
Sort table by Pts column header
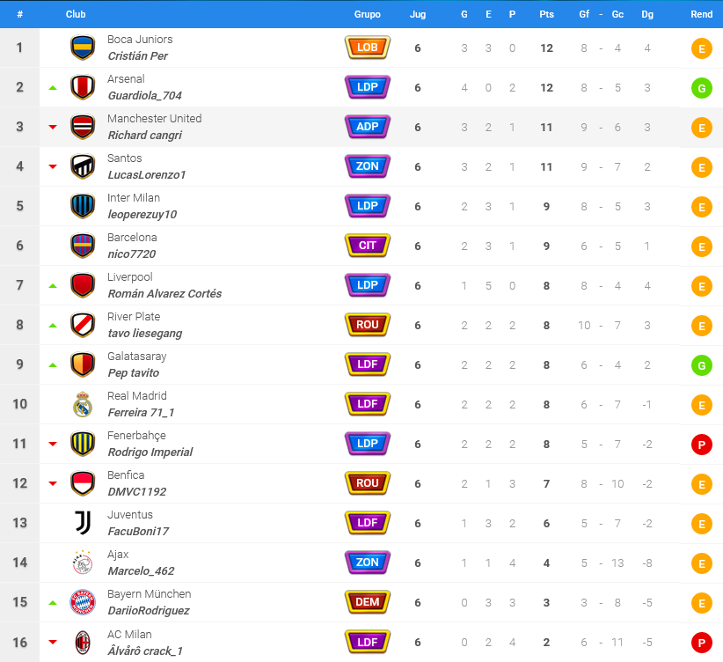(x=546, y=14)
